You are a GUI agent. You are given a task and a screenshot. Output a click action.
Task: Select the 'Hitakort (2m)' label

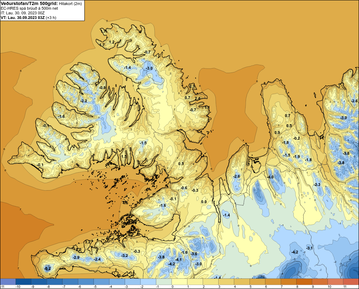(x=70, y=4)
